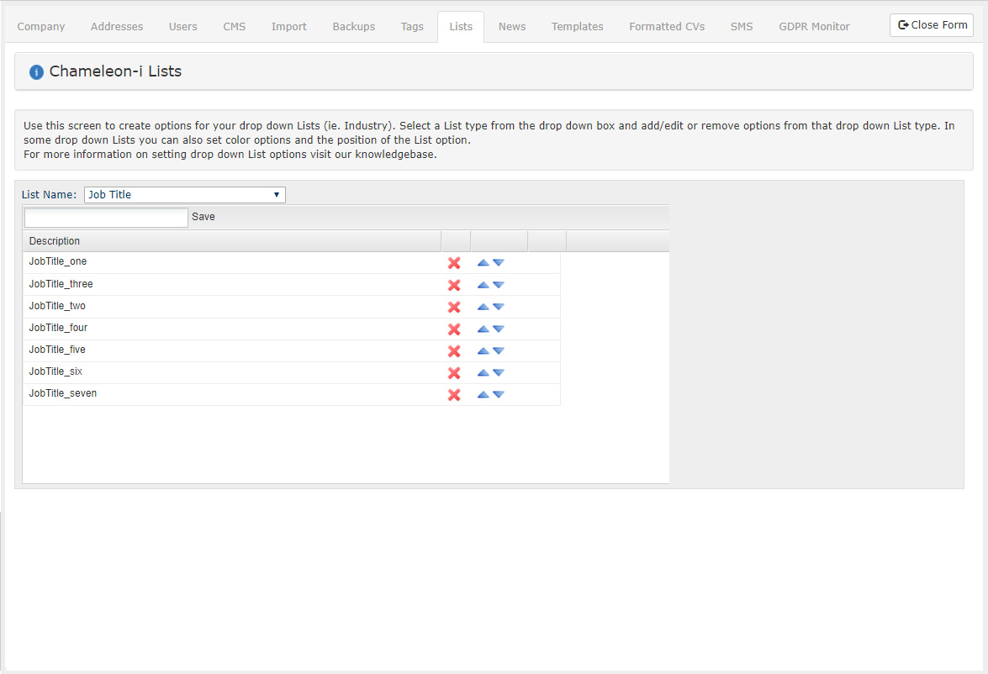Open the Tags tab
The image size is (988, 674).
[x=412, y=26]
